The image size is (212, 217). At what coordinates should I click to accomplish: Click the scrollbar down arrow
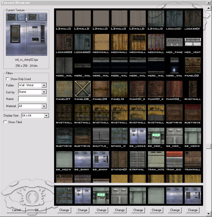click(208, 214)
